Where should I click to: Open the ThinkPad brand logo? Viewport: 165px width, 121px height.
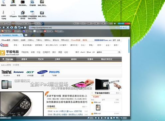click(x=7, y=72)
